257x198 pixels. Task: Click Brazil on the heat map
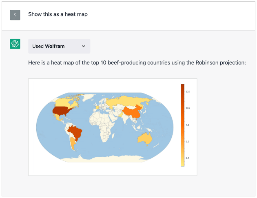pos(76,132)
